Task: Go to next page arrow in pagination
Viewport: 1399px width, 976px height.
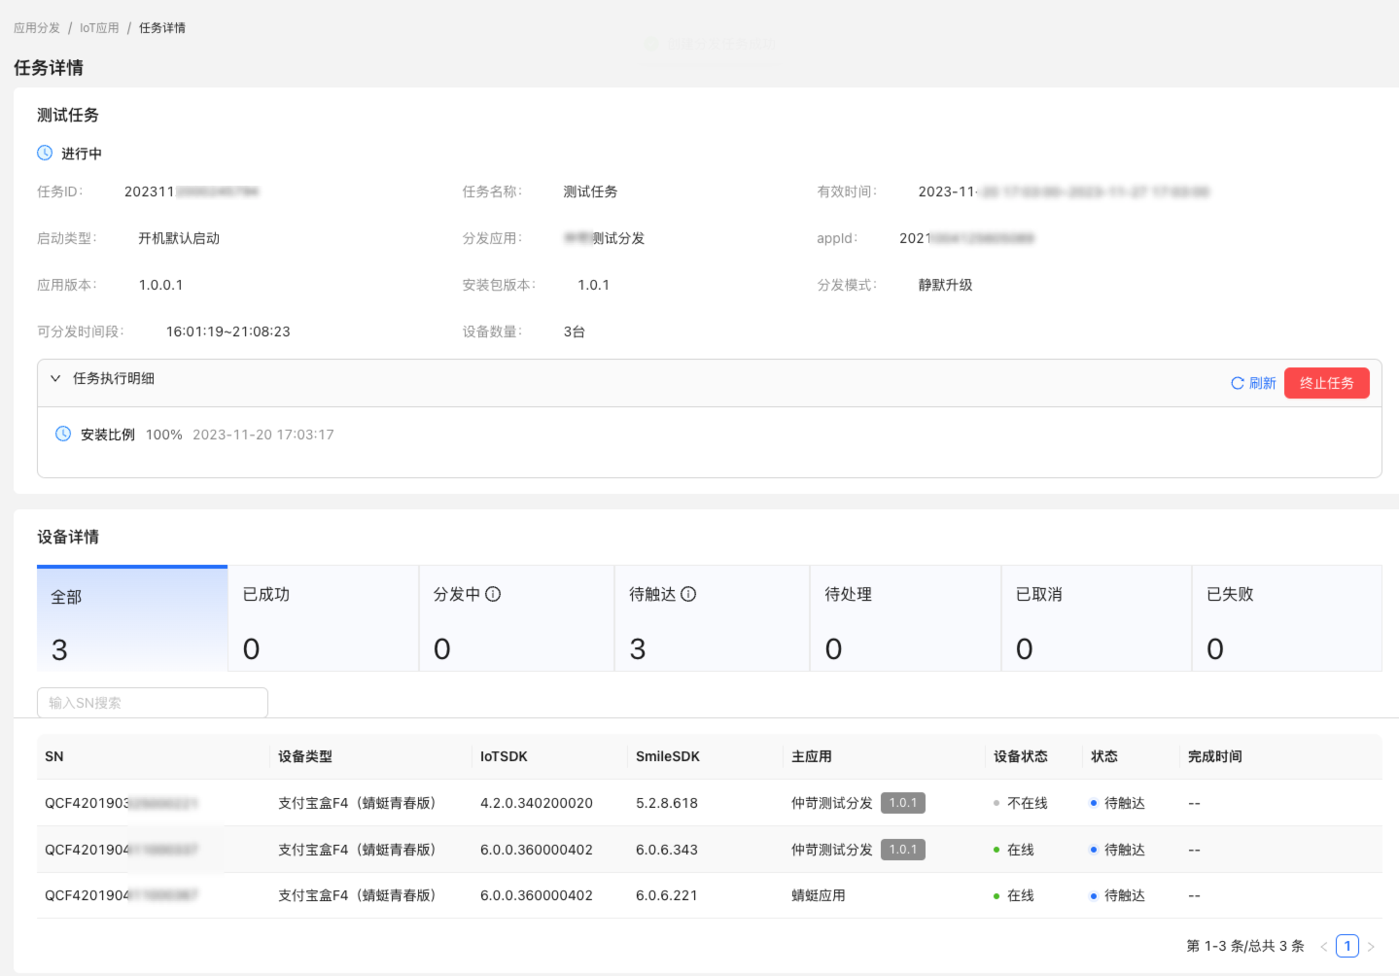Action: point(1371,947)
